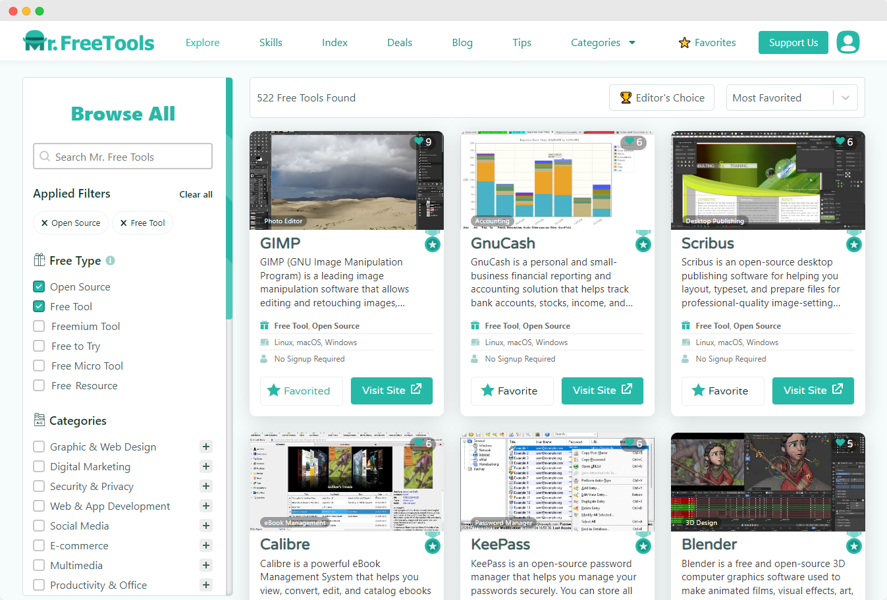Screen dimensions: 887x600
Task: Favorite the Scribus tool
Action: pyautogui.click(x=723, y=391)
